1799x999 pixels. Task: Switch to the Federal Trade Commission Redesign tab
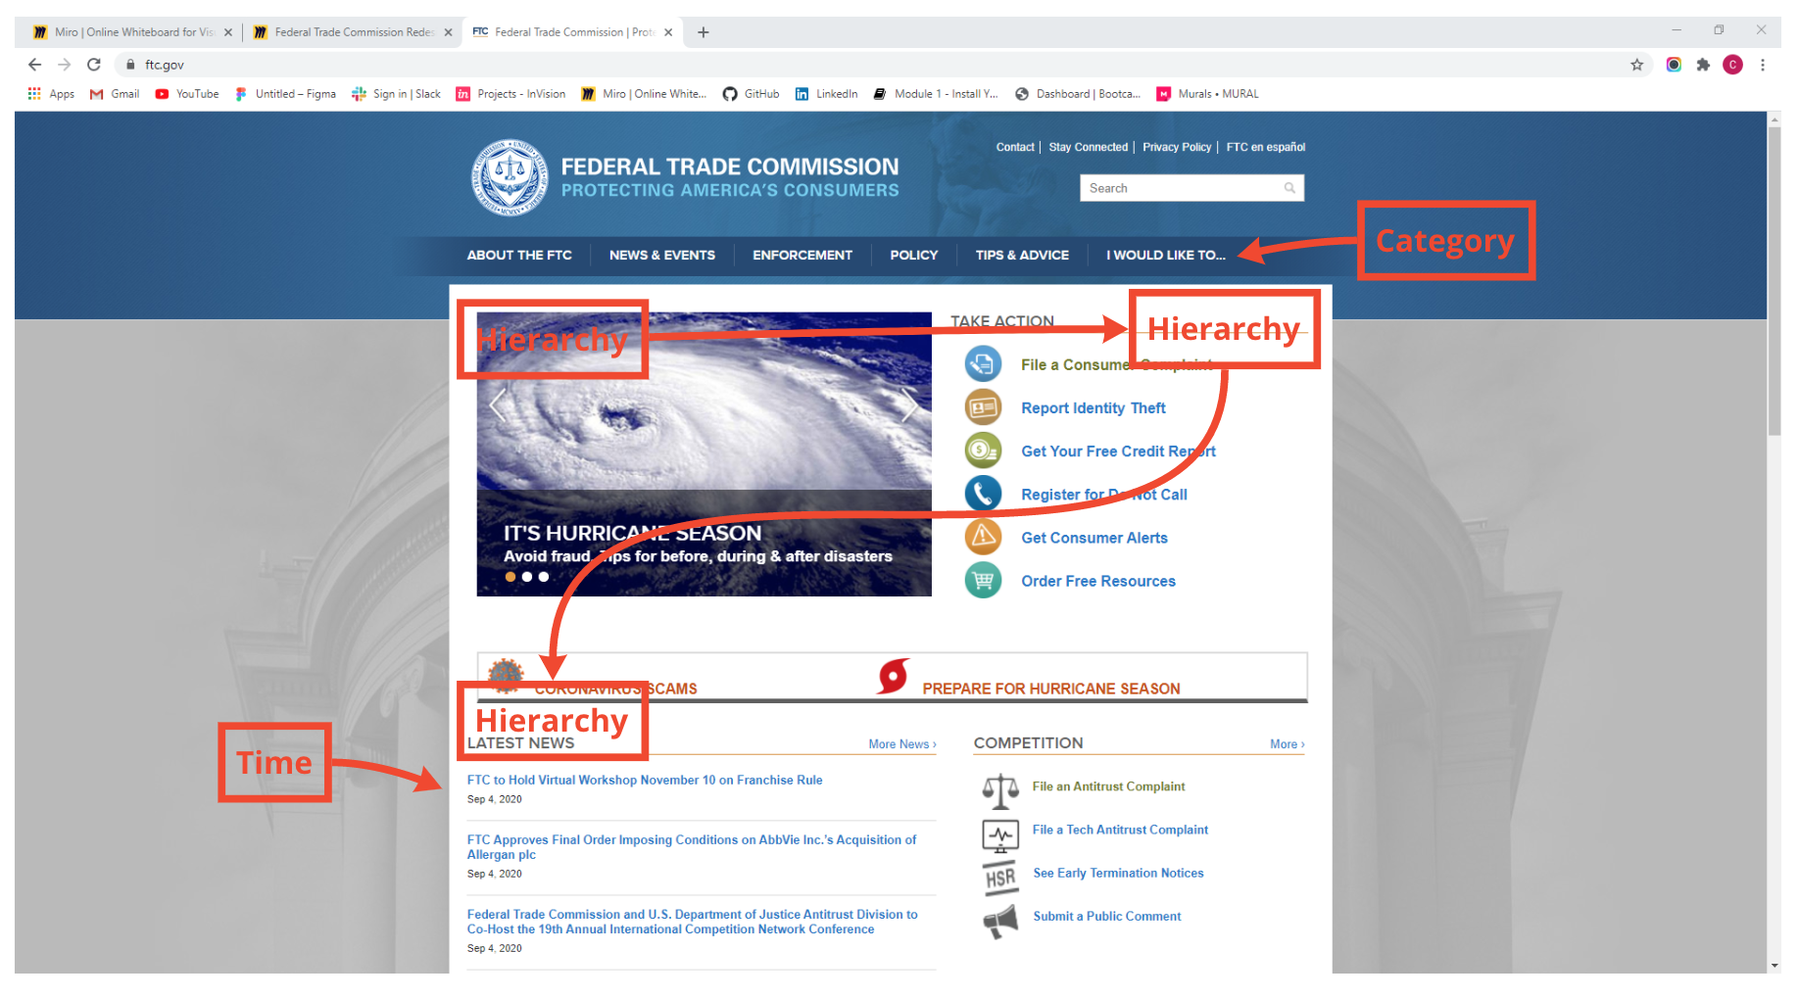(x=353, y=32)
